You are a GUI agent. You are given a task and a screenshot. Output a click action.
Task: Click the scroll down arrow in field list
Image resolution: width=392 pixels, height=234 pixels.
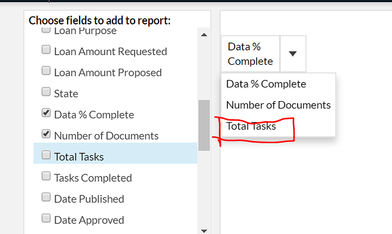[x=204, y=231]
